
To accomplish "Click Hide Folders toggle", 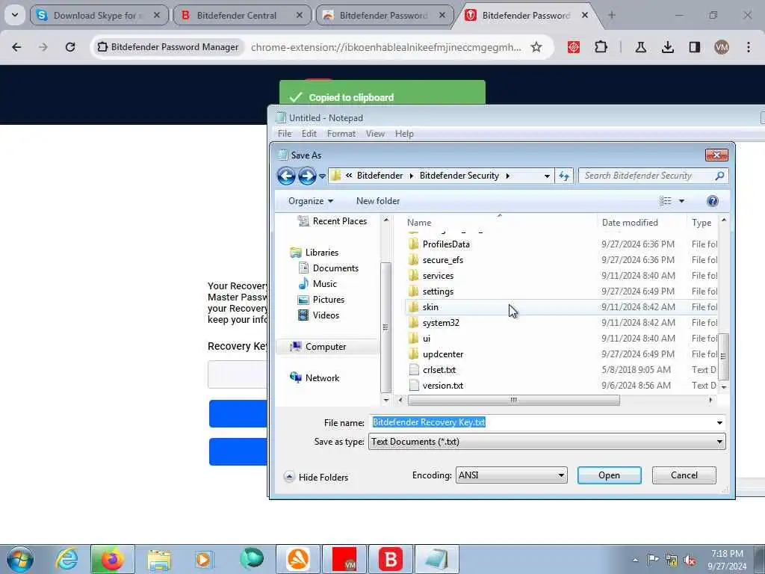I will [x=316, y=477].
